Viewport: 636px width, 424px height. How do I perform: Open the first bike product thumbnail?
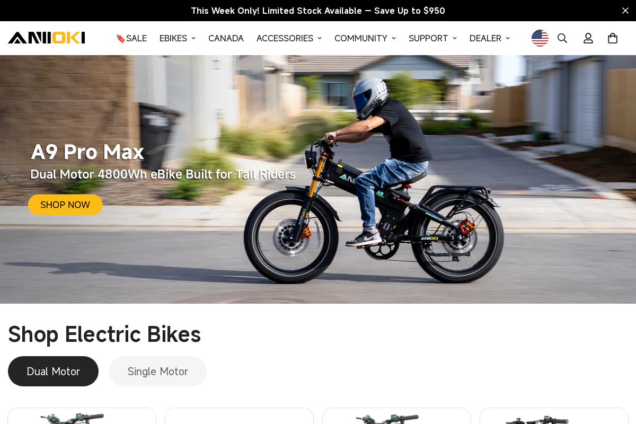pos(82,416)
